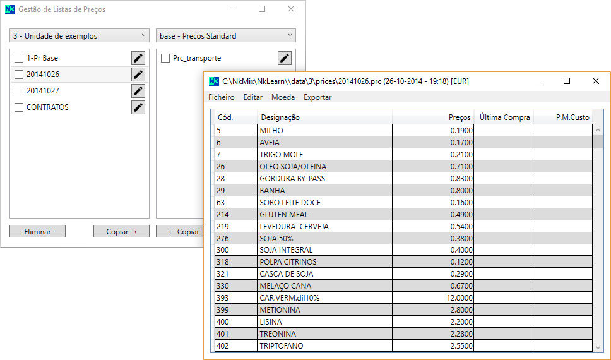
Task: Edit the 20141026 price list with pencil icon
Action: click(138, 75)
